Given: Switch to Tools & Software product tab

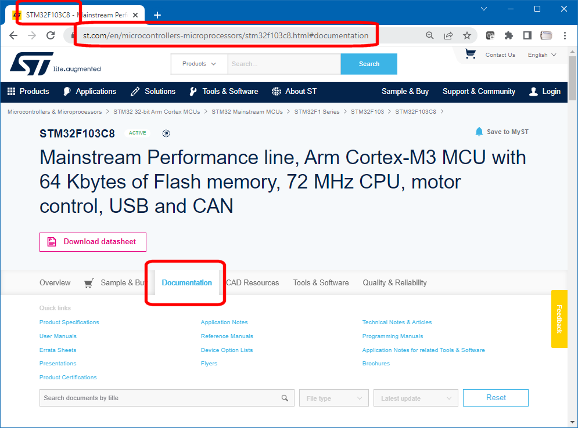Looking at the screenshot, I should pos(321,282).
